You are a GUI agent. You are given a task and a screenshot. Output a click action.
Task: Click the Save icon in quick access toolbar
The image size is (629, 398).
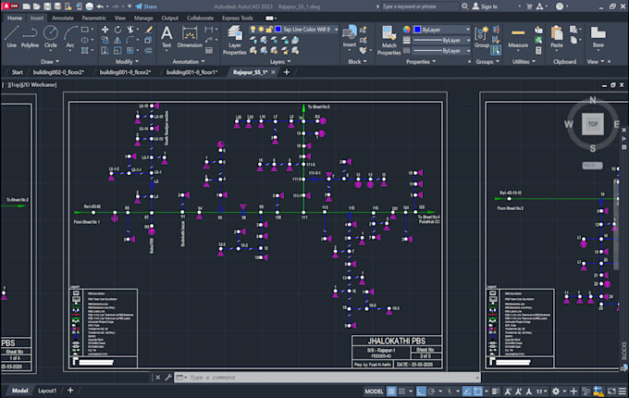47,6
